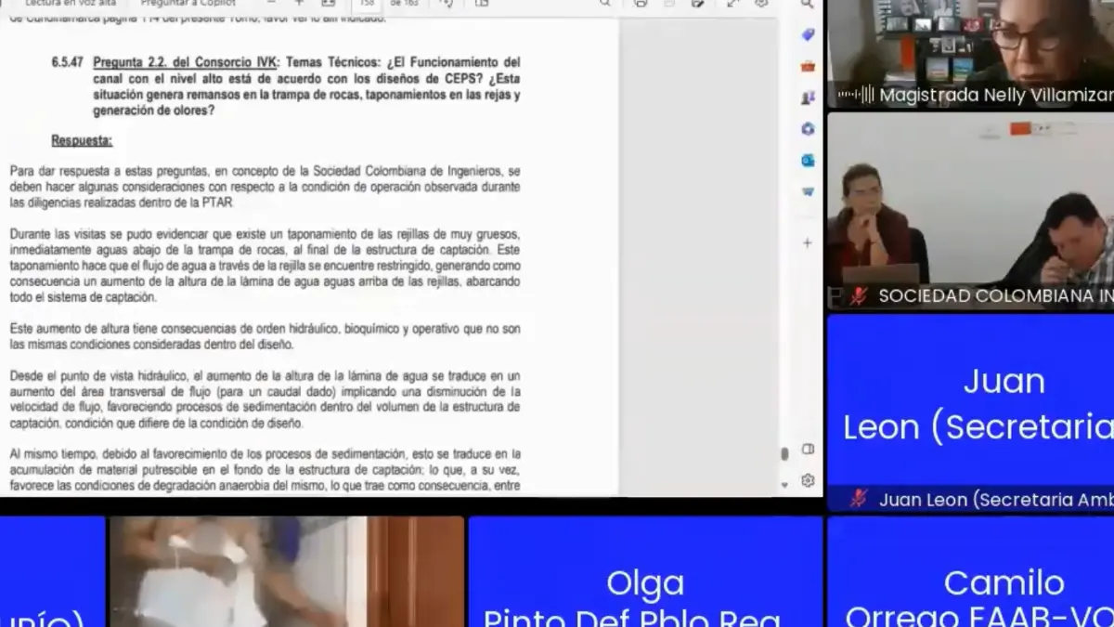Click the PDF vertical scrollbar thumb
The height and width of the screenshot is (627, 1114).
pos(784,453)
